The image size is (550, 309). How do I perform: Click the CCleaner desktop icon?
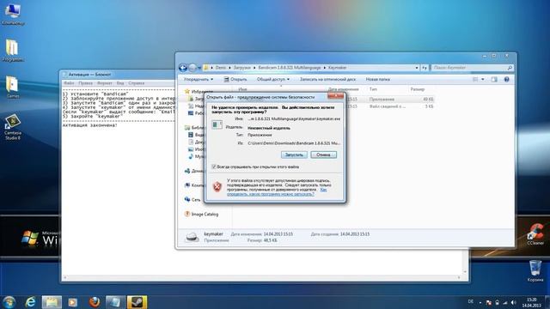click(x=535, y=234)
